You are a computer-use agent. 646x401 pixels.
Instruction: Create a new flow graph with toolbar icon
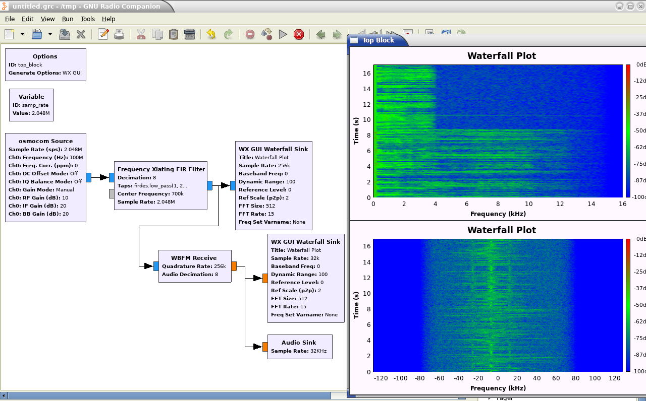click(9, 34)
